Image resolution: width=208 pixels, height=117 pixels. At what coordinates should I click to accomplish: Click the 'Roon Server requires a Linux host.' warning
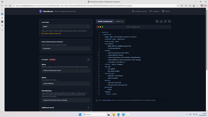tap(51, 33)
